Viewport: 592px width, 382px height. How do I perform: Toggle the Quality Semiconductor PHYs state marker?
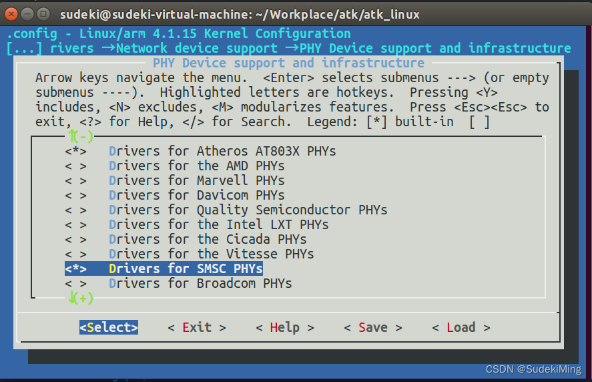tap(76, 210)
